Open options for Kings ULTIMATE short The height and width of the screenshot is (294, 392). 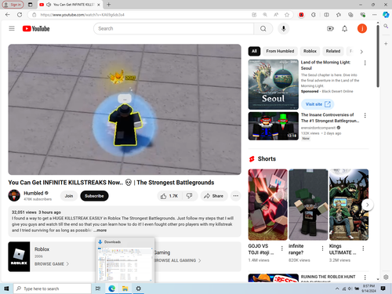pos(363,249)
